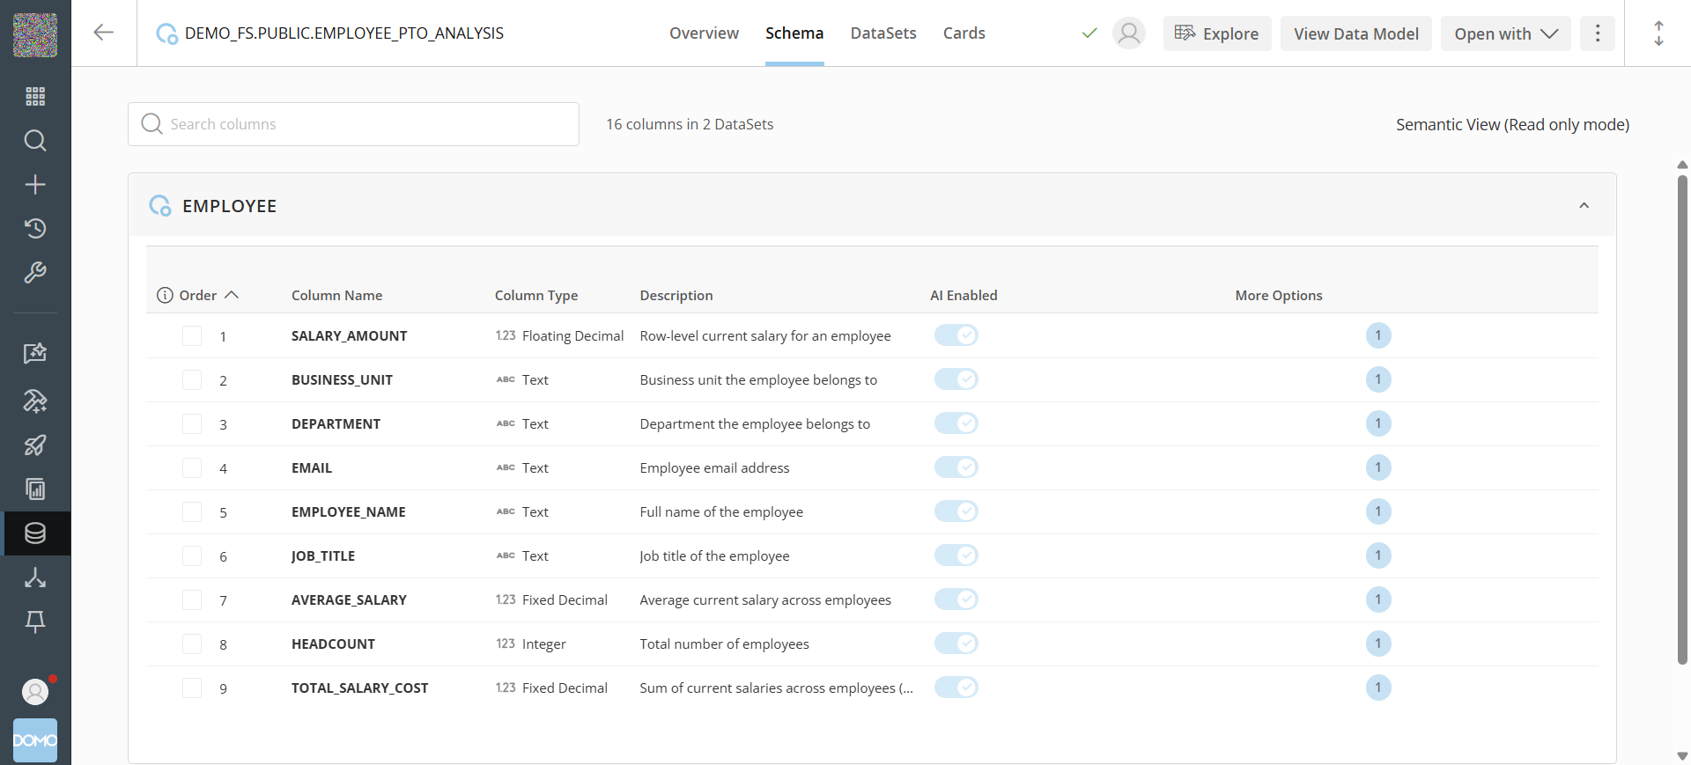Click 'Full name of the employee' description
This screenshot has width=1691, height=765.
721,511
